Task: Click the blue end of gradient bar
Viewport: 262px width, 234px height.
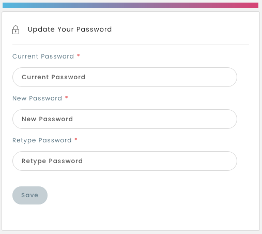Action: coord(7,5)
